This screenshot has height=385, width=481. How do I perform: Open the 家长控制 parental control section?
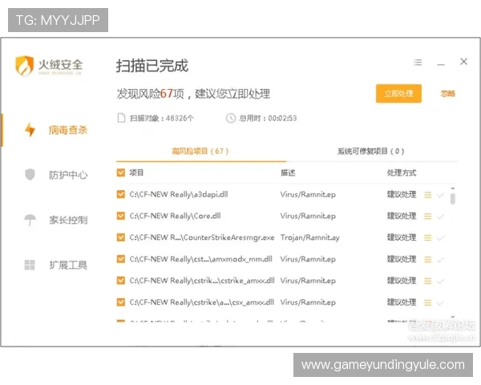pyautogui.click(x=68, y=220)
